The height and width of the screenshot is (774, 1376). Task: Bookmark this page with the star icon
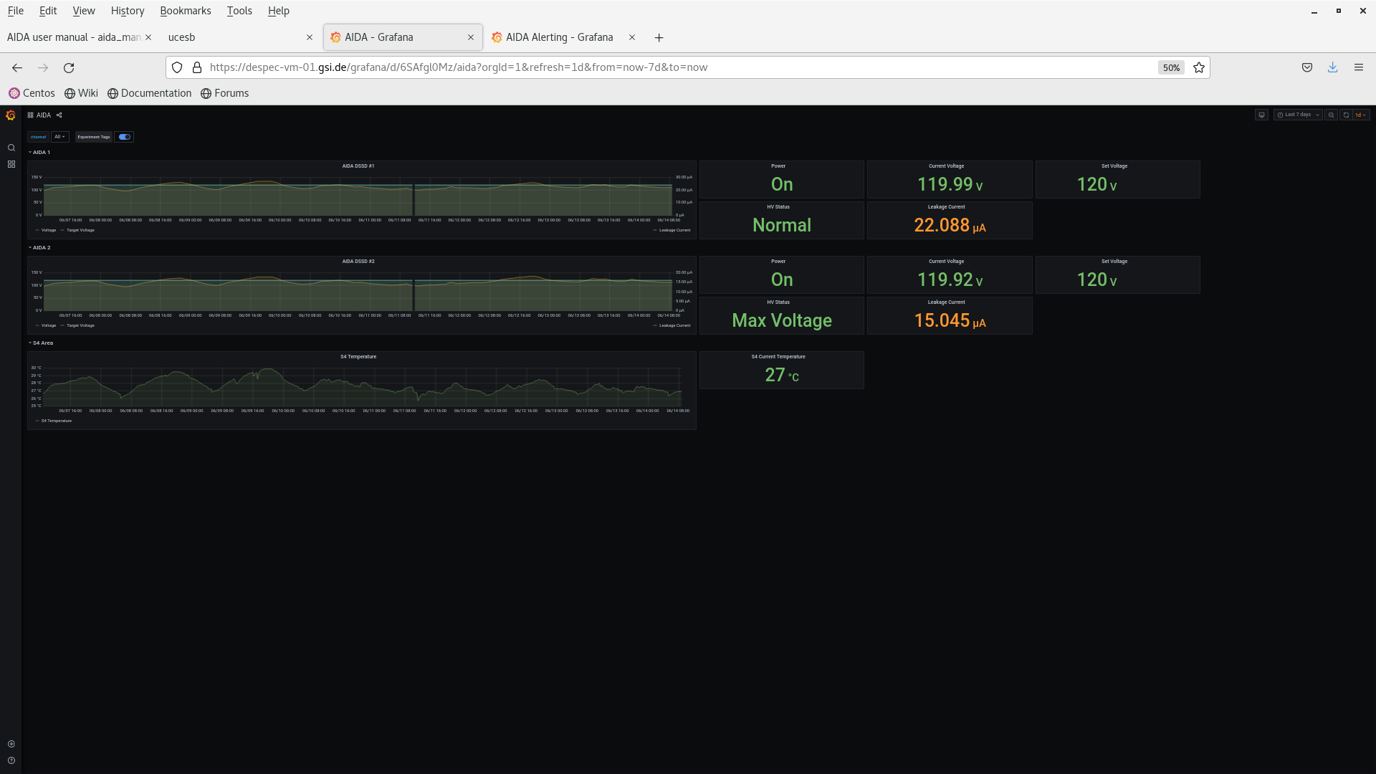(x=1199, y=67)
